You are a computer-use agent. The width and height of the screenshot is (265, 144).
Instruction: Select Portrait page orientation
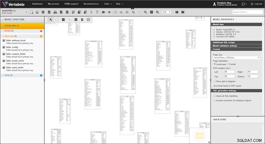point(228,64)
